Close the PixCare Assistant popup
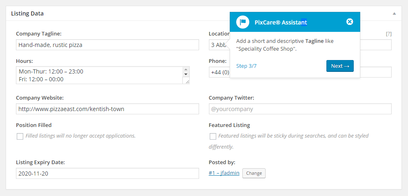 point(350,22)
